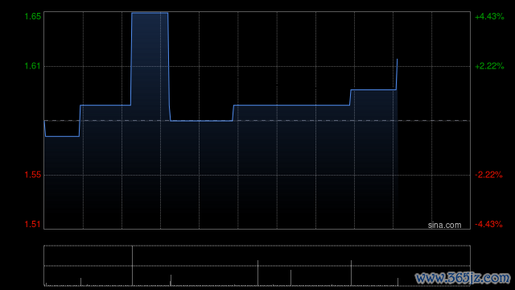The image size is (515, 290).
Task: Click the 1.55 price axis label
Action: (33, 175)
